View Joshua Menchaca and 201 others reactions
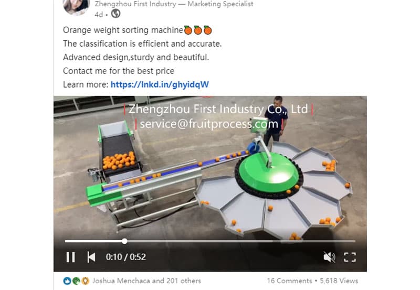 (146, 281)
